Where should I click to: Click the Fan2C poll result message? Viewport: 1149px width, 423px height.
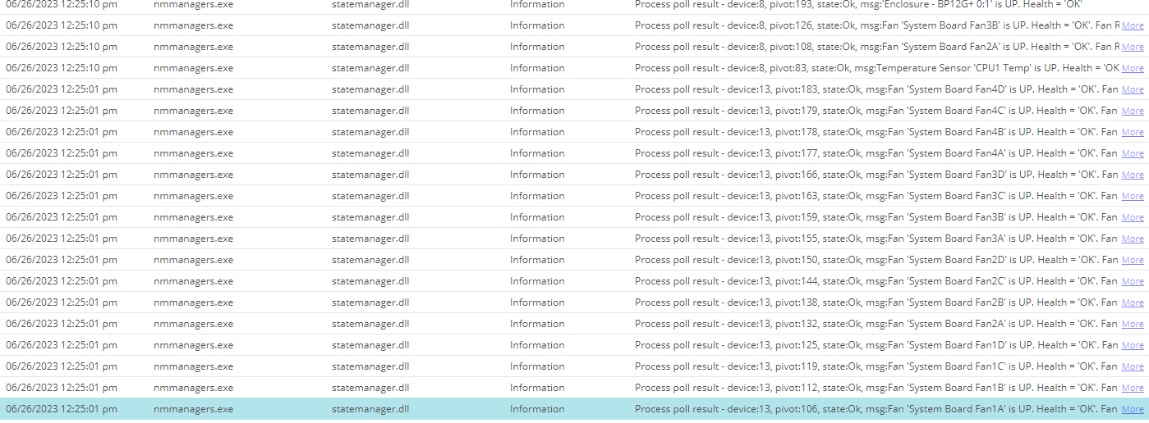[x=877, y=281]
